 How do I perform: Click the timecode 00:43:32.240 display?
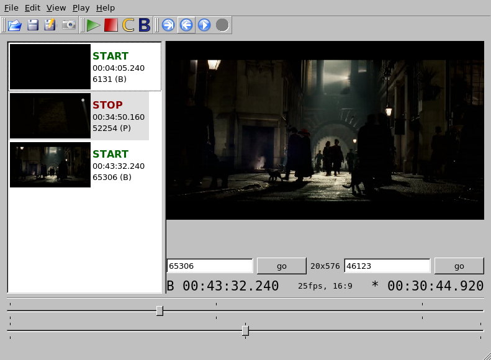230,286
